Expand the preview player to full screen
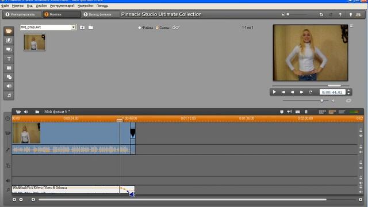Viewport: 368px width, 207px height. (x=351, y=25)
